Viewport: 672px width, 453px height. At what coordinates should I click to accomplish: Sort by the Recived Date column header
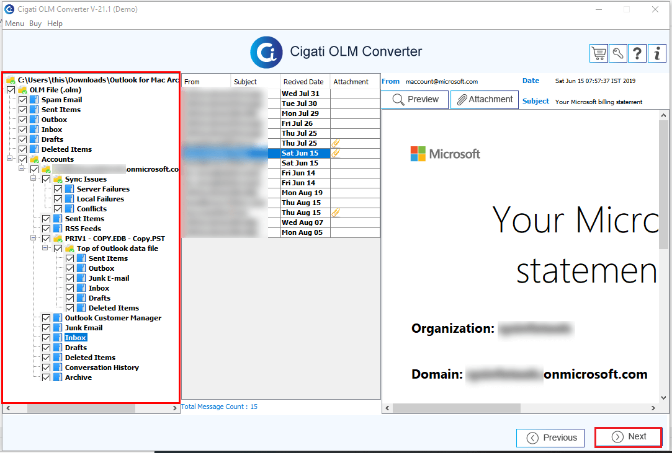(305, 81)
